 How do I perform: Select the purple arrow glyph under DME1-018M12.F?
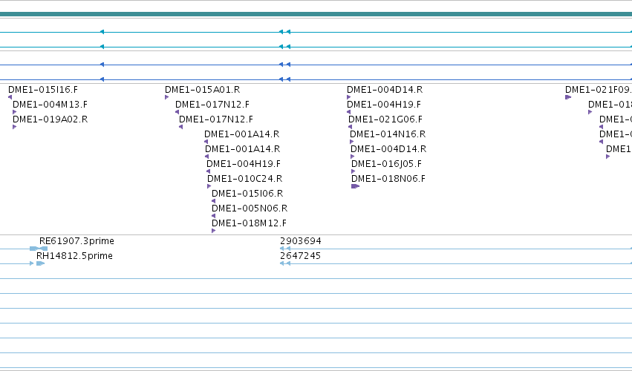[214, 231]
